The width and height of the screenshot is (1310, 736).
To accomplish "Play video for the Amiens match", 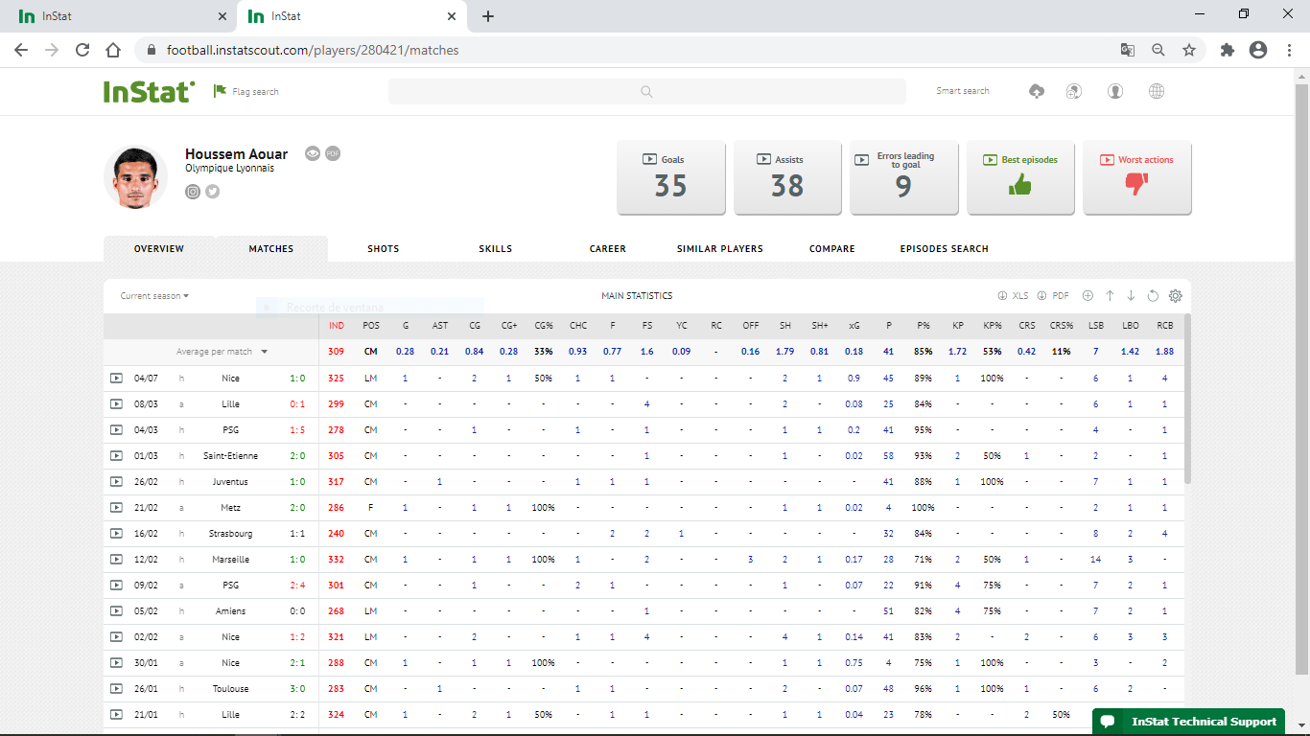I will (x=116, y=611).
